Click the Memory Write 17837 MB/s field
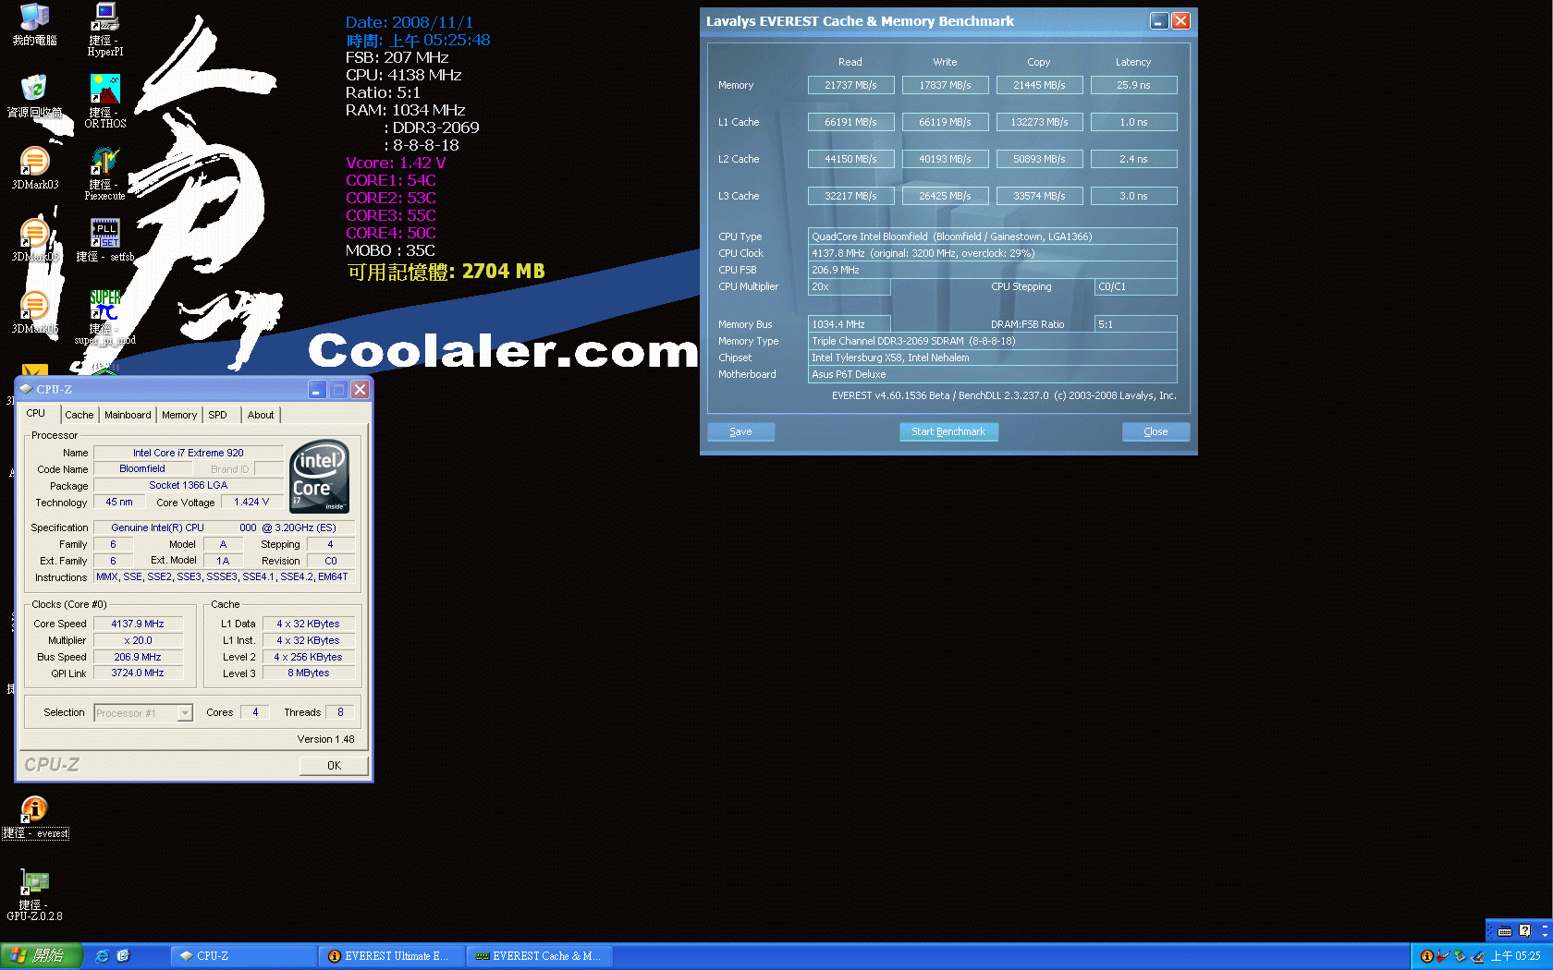The image size is (1553, 970). (x=945, y=85)
